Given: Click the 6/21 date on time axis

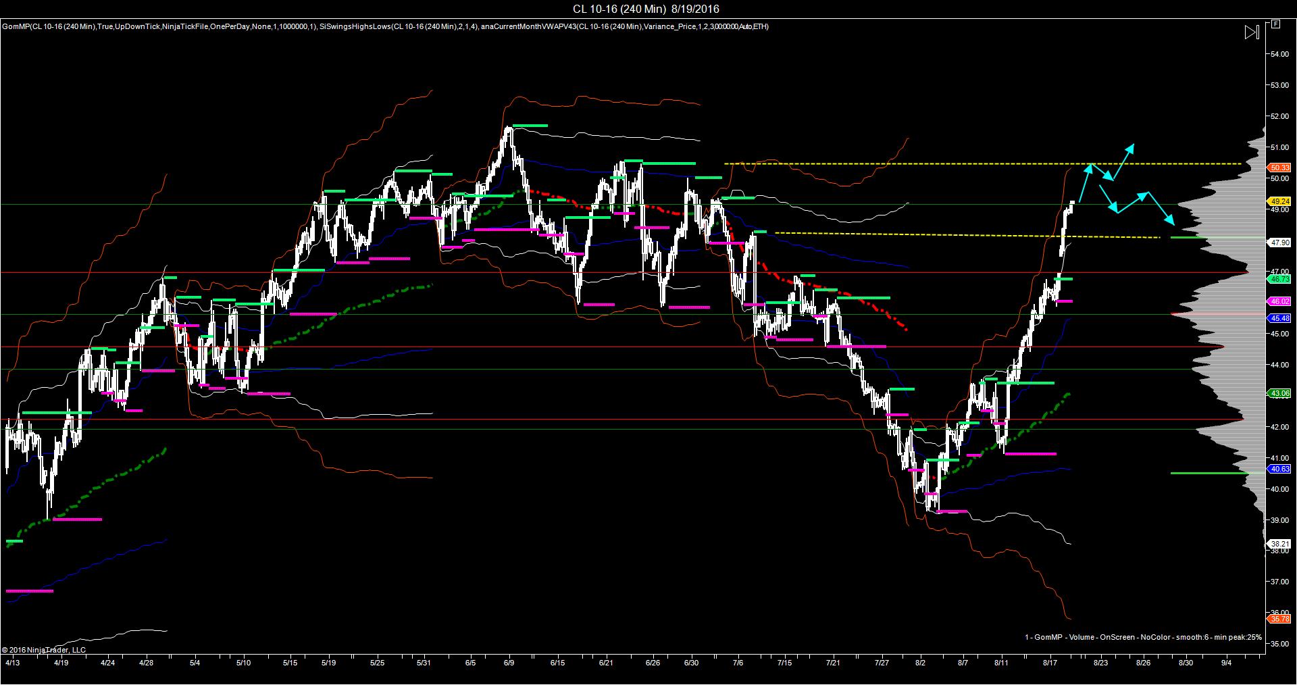Looking at the screenshot, I should pos(606,663).
